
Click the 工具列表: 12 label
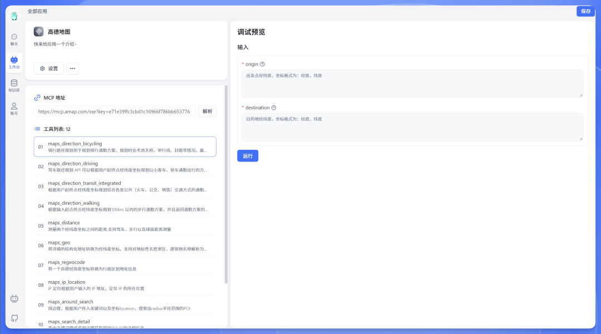[57, 129]
